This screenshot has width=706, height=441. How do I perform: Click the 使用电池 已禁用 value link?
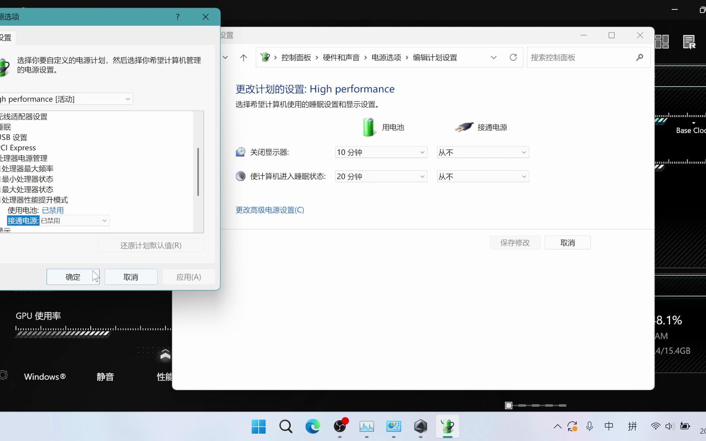coord(53,210)
